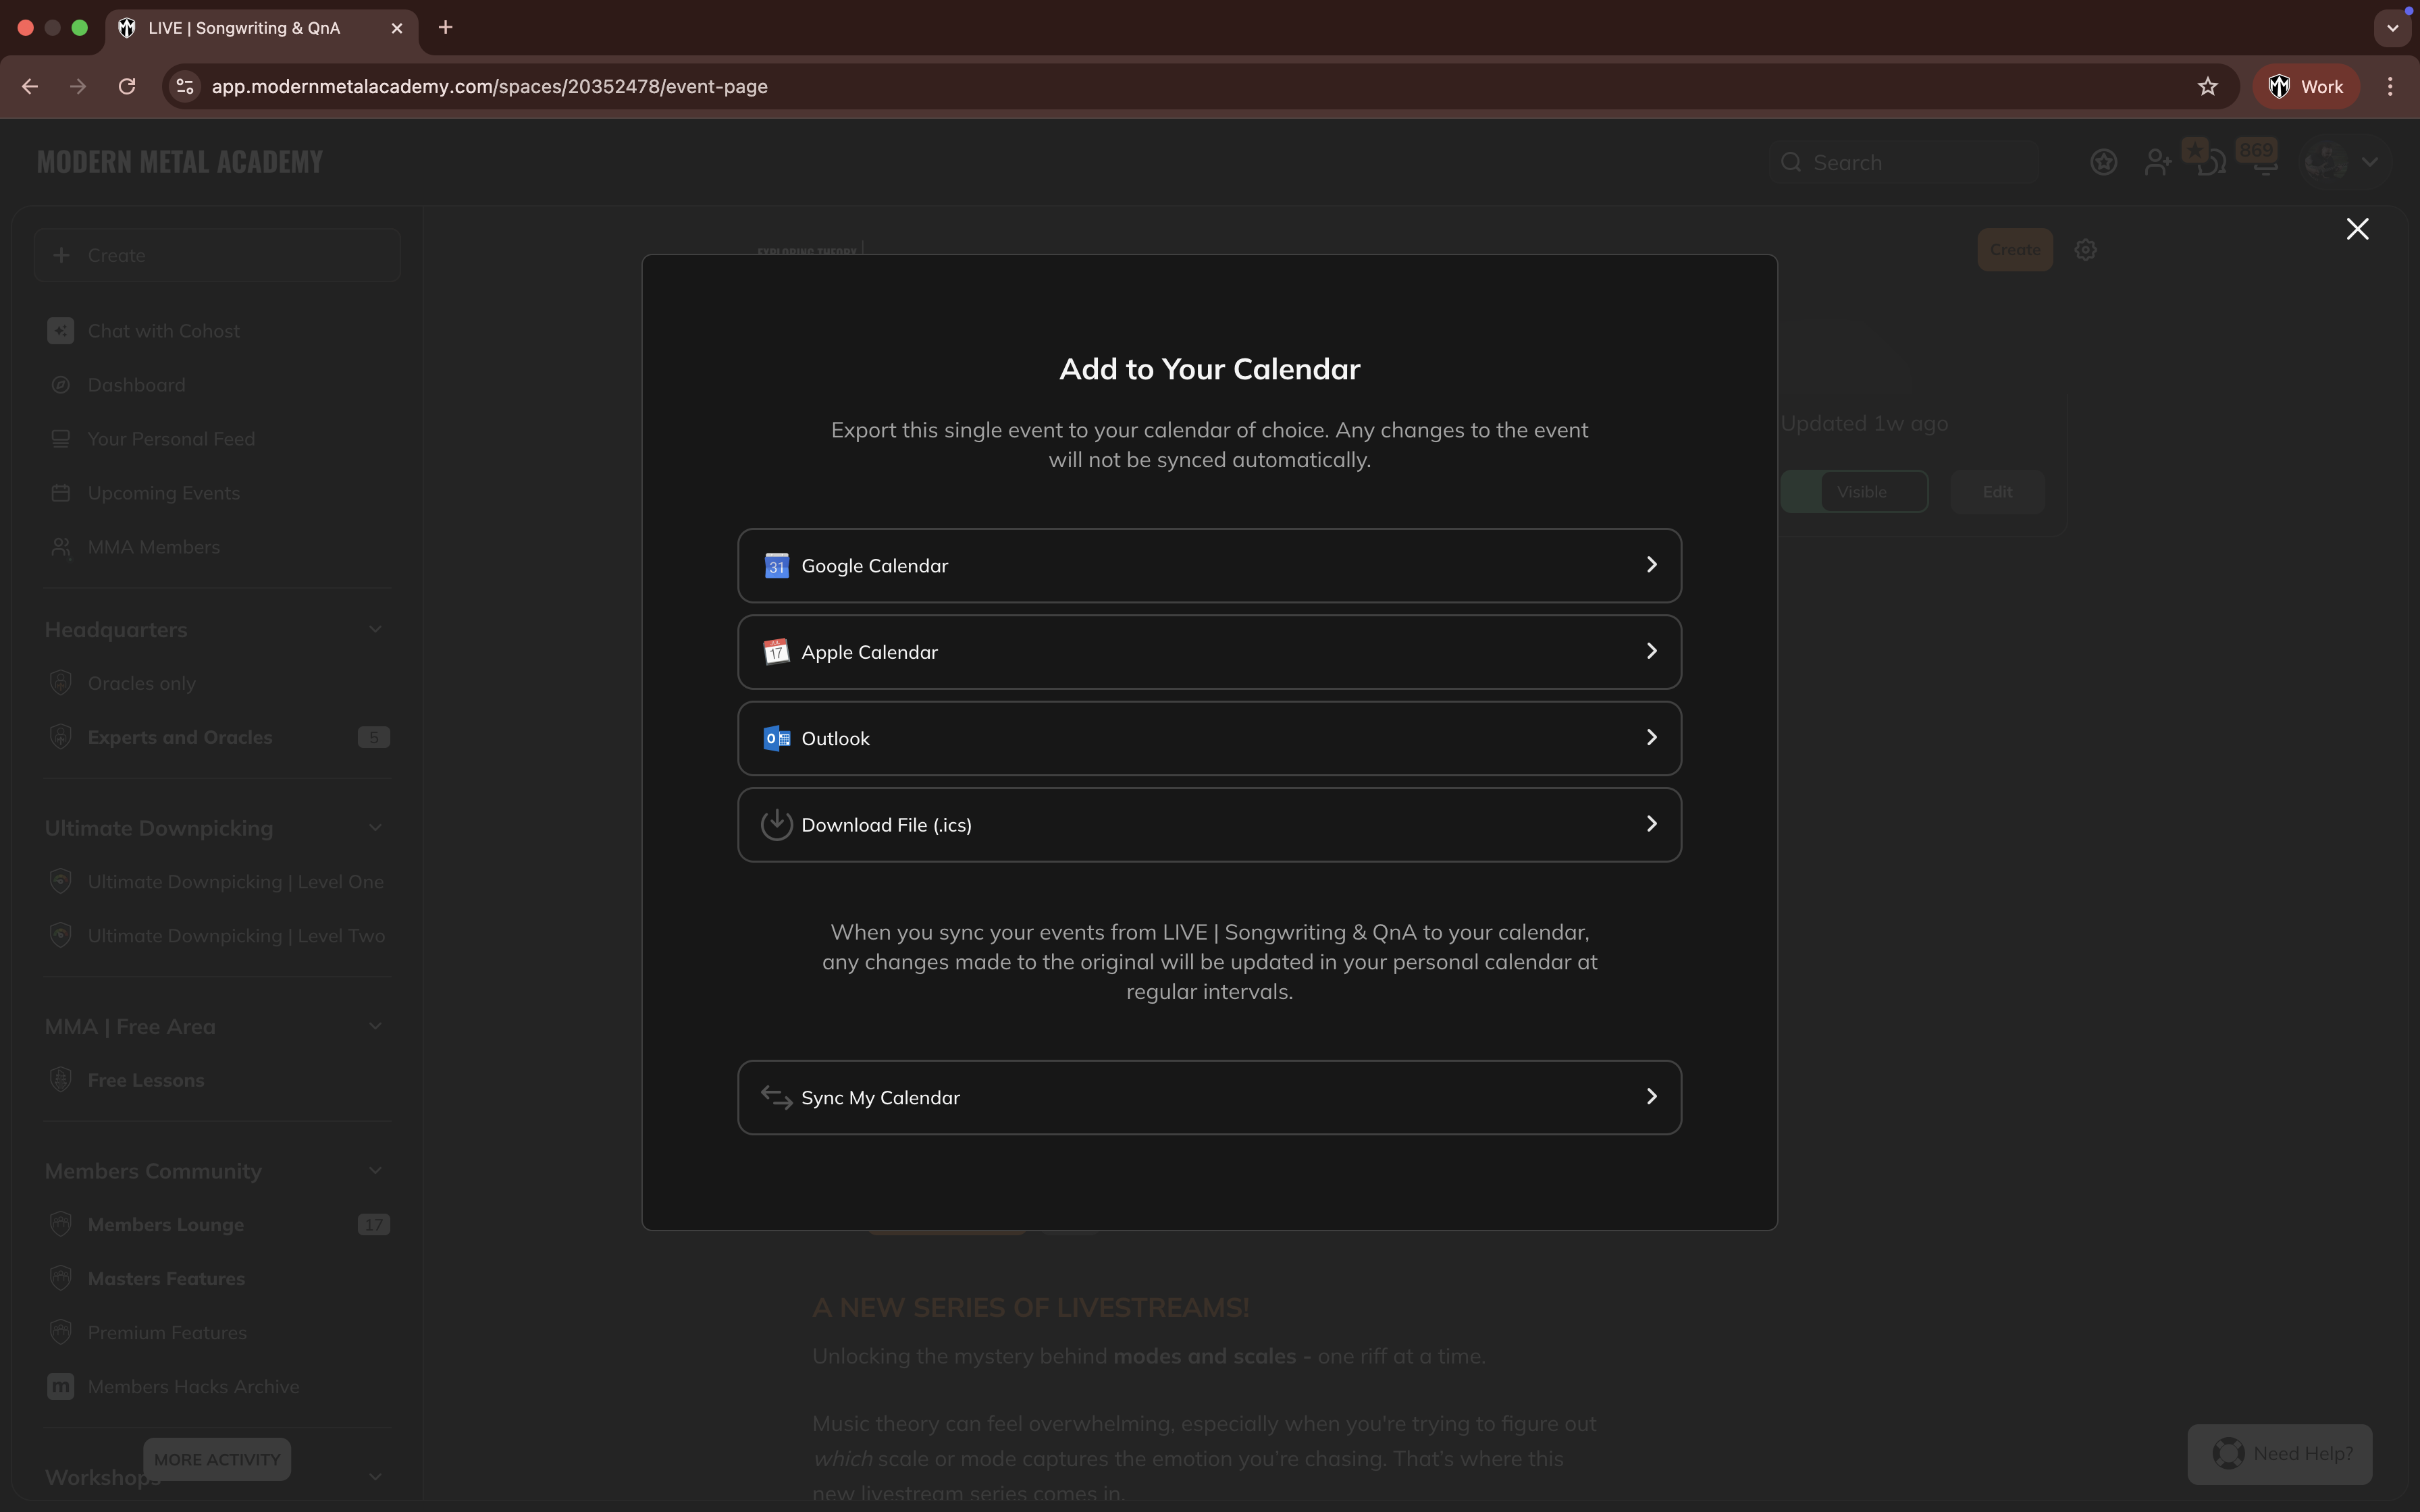Open the settings gear beside Create
This screenshot has width=2420, height=1512.
2086,249
